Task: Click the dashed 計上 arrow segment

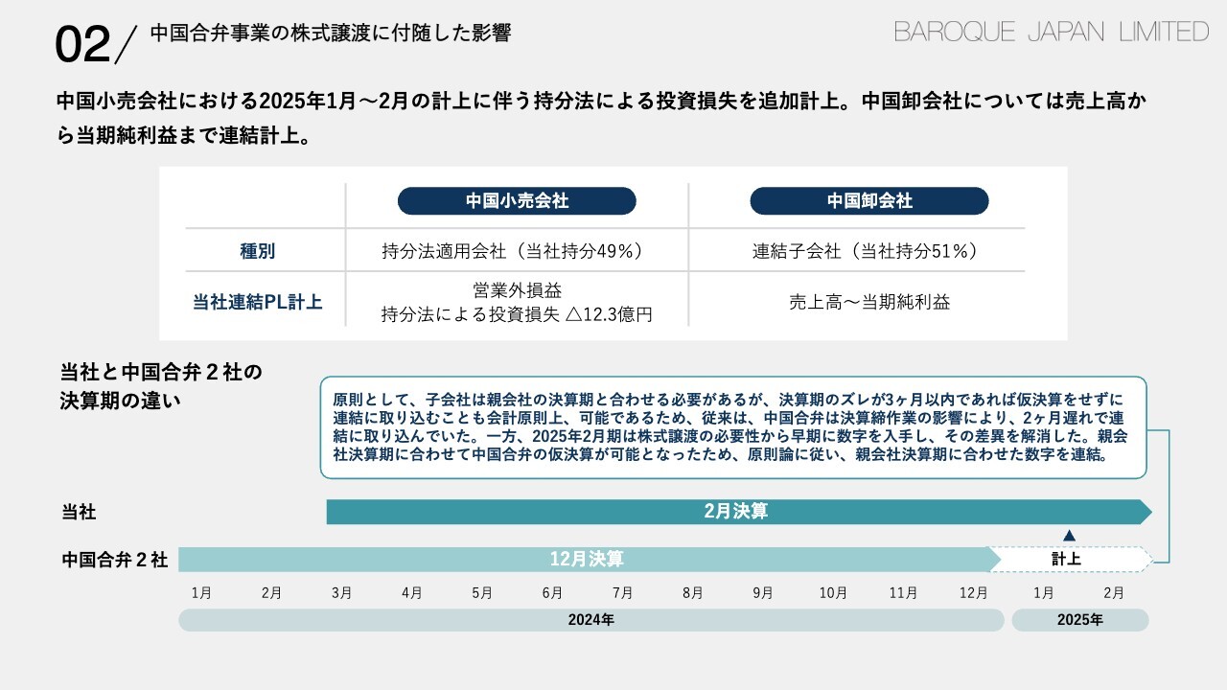Action: [x=1071, y=559]
